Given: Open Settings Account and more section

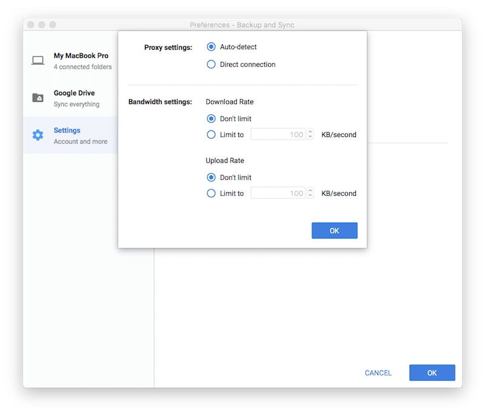Looking at the screenshot, I should [80, 135].
